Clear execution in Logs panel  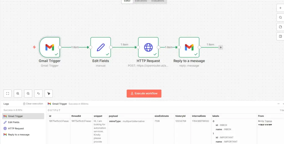tap(33, 104)
